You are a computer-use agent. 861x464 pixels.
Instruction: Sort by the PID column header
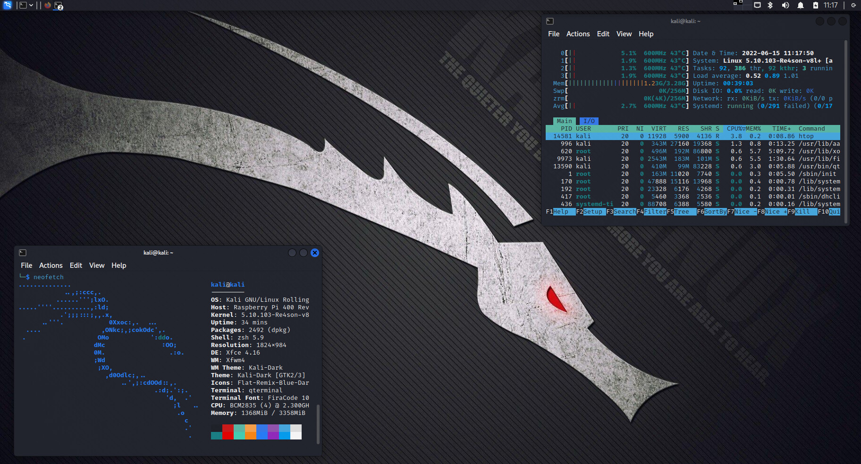(x=566, y=129)
